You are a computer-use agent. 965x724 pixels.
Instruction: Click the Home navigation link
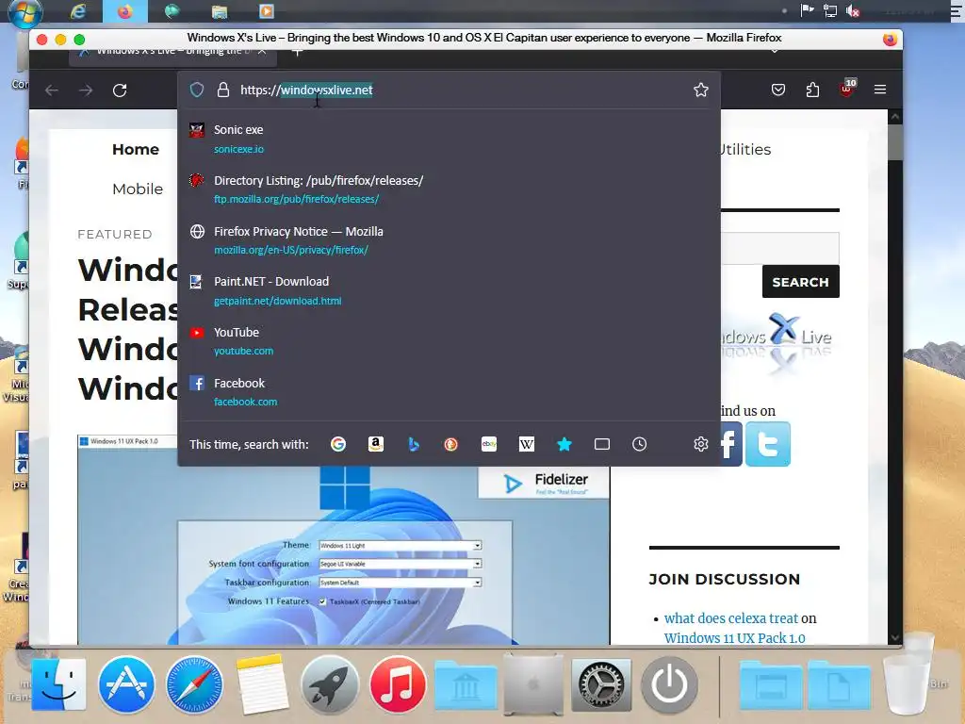coord(136,150)
